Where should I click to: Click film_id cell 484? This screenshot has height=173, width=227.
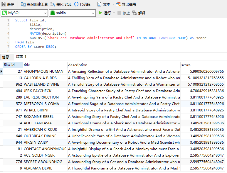point(13,91)
